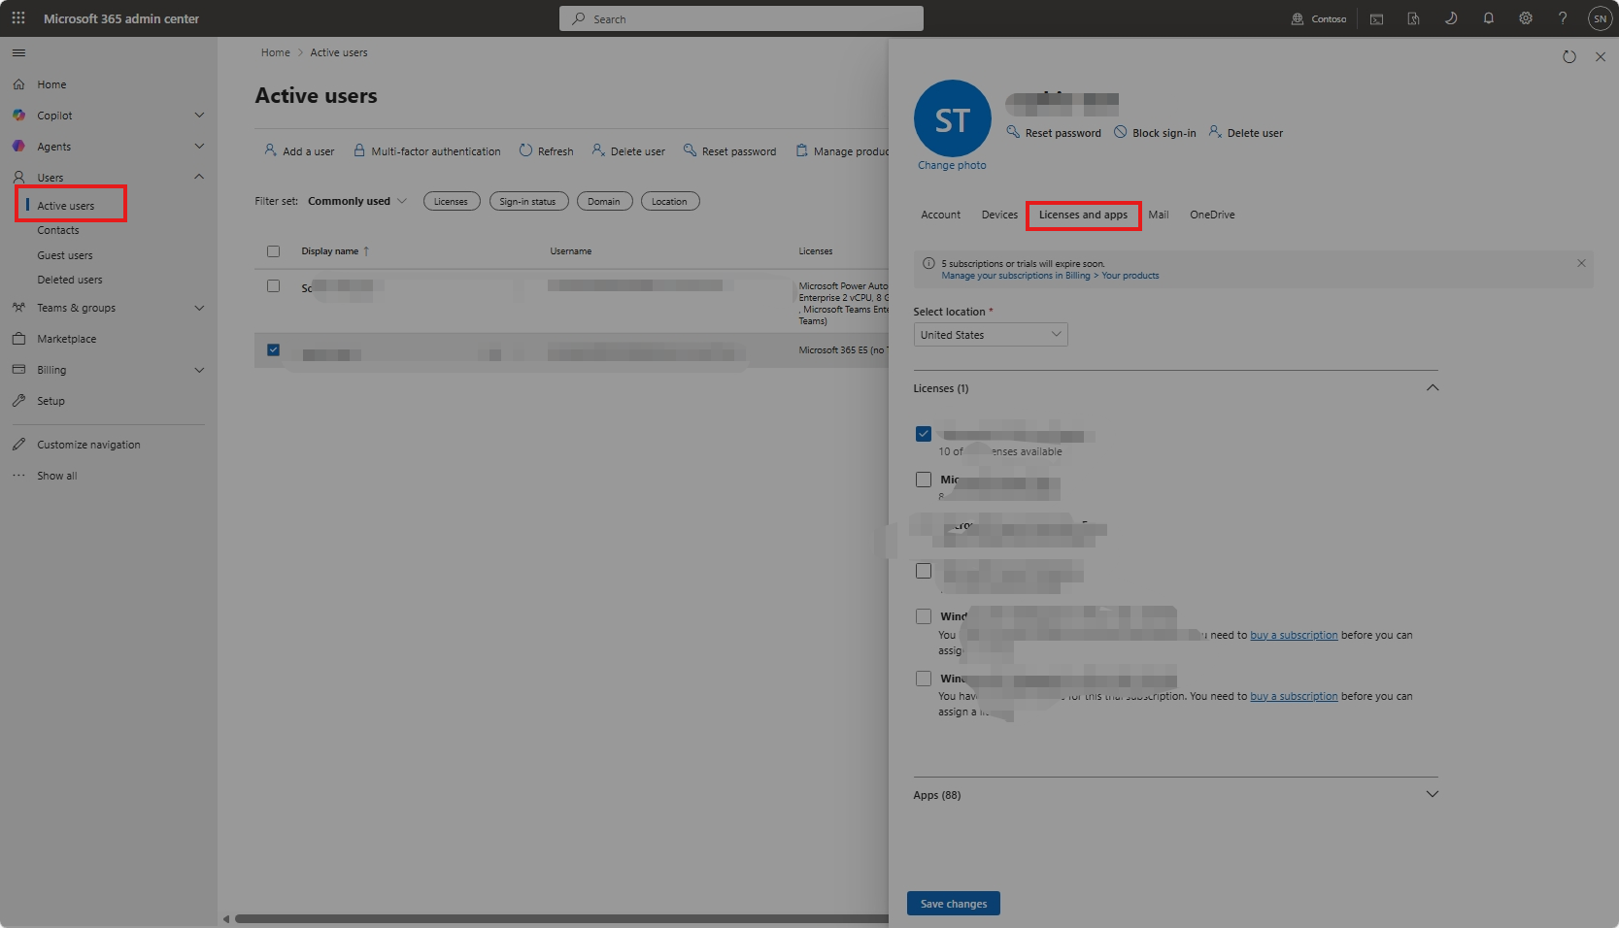Open the Select location dropdown

(991, 335)
